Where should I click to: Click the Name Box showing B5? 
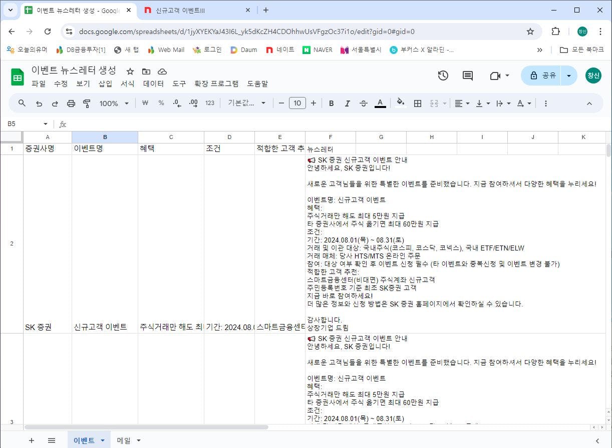coord(23,124)
